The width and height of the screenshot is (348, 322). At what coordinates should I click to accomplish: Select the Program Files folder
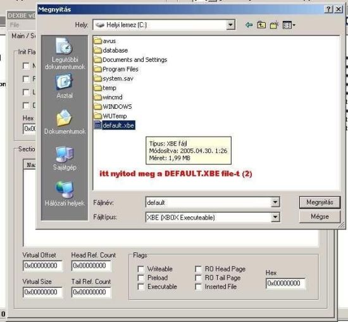pos(116,69)
